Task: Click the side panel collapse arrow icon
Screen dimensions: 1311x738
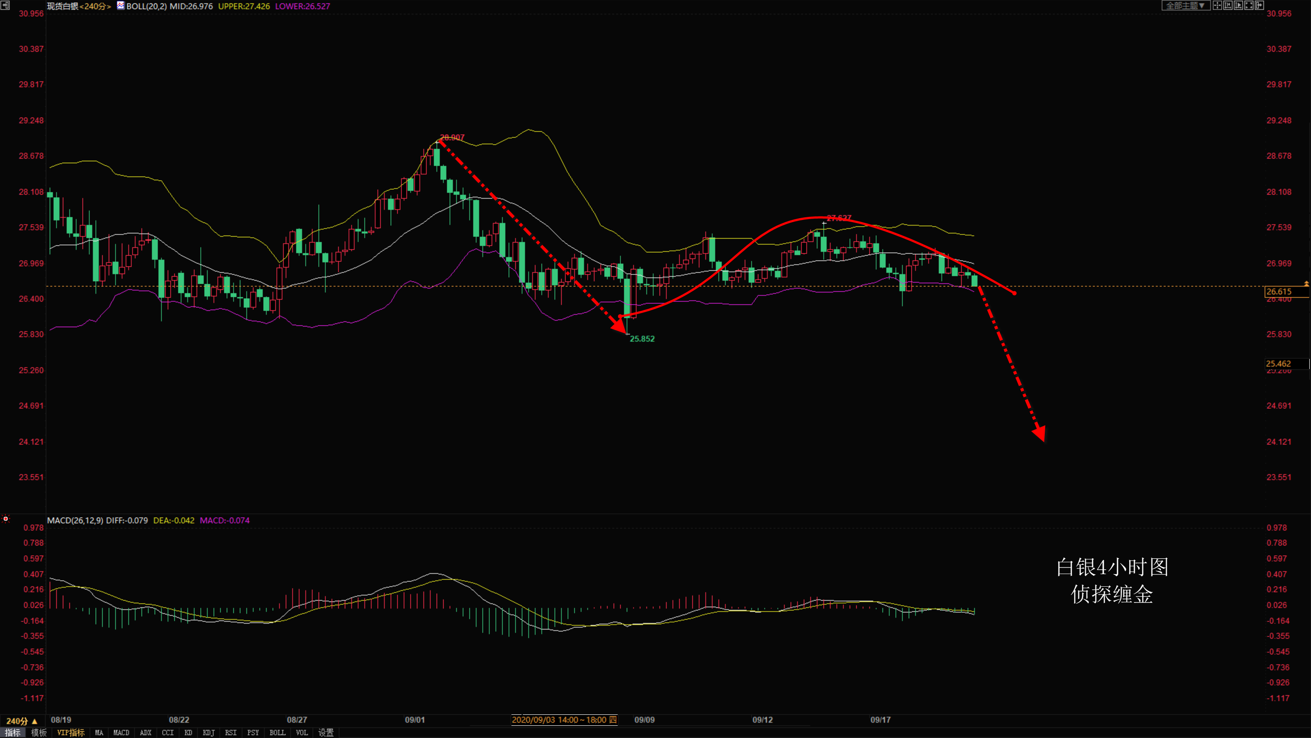Action: (x=1259, y=5)
